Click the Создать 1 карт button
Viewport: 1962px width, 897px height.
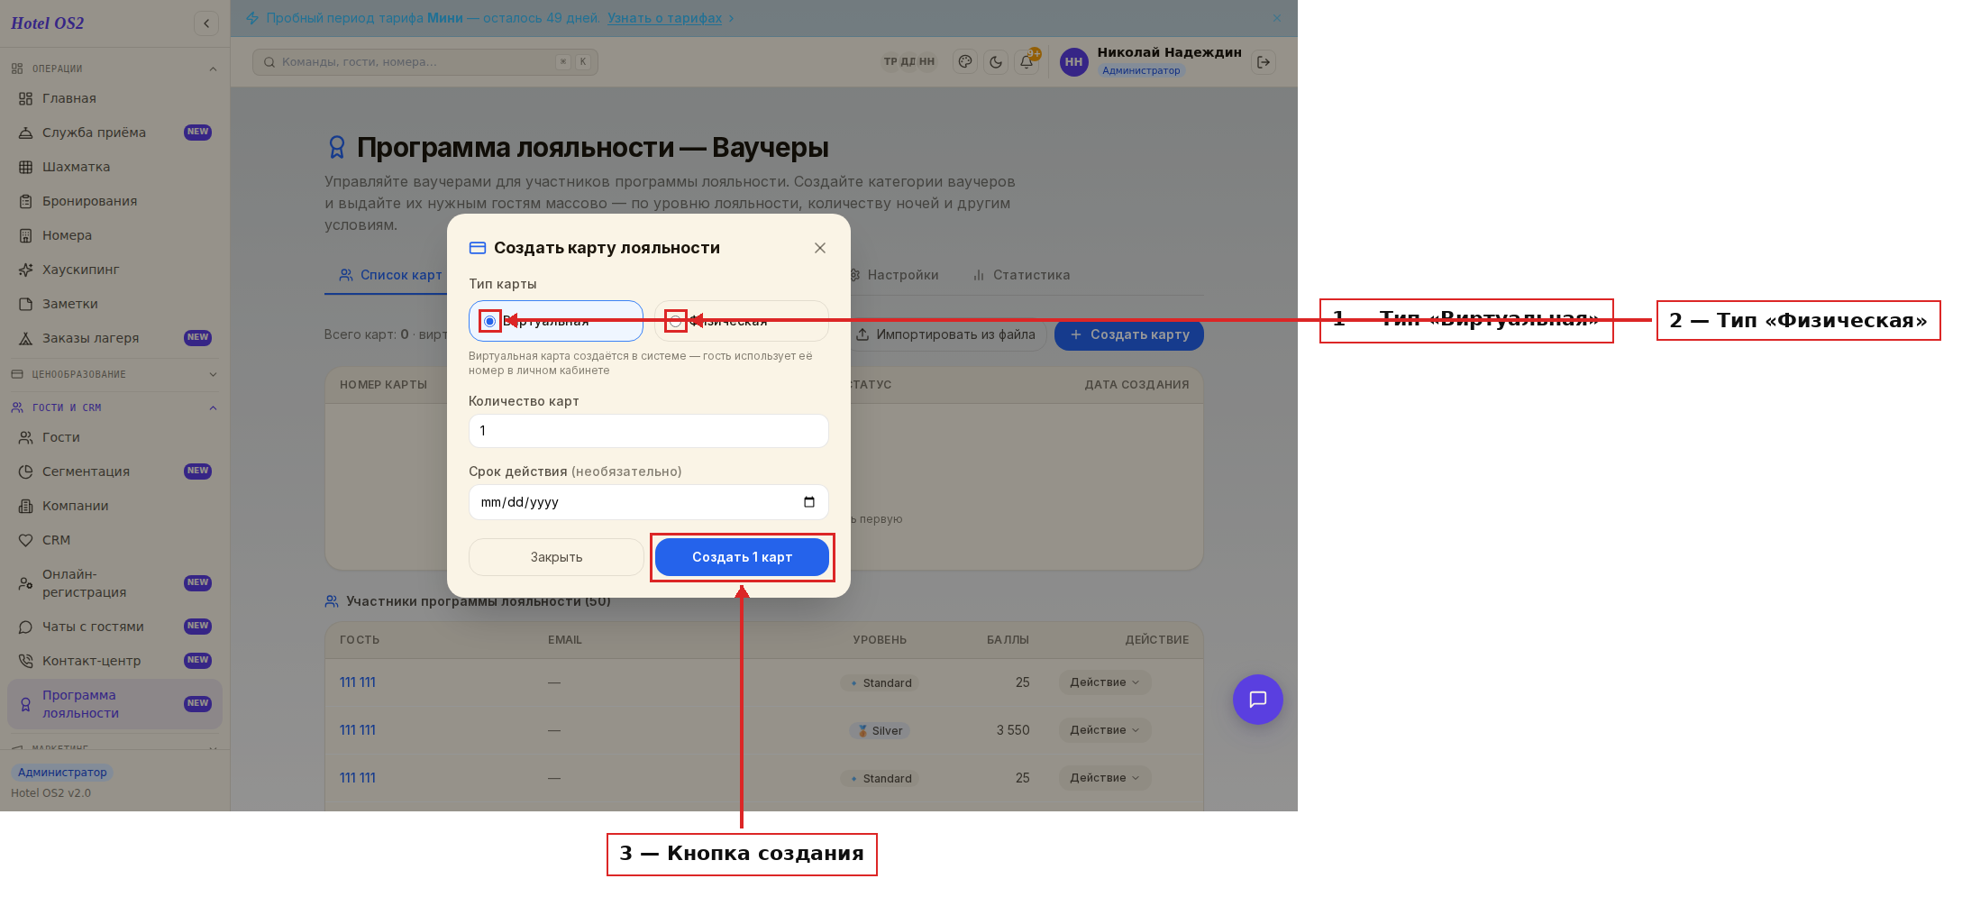(742, 557)
